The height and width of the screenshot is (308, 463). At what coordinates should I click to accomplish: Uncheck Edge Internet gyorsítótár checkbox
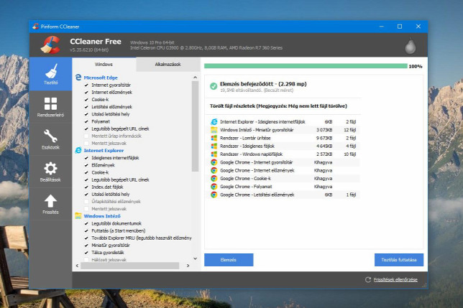pos(86,85)
